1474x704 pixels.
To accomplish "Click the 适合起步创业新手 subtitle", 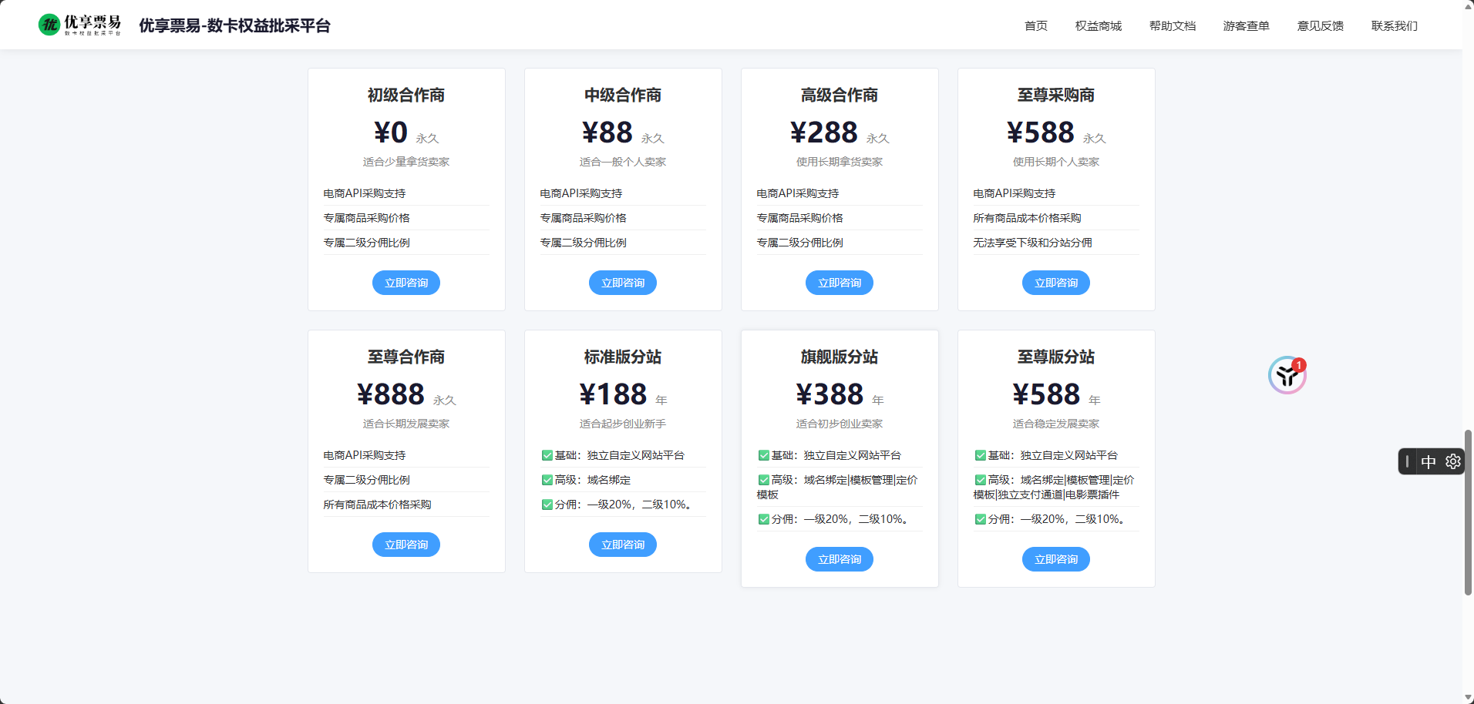I will click(623, 424).
